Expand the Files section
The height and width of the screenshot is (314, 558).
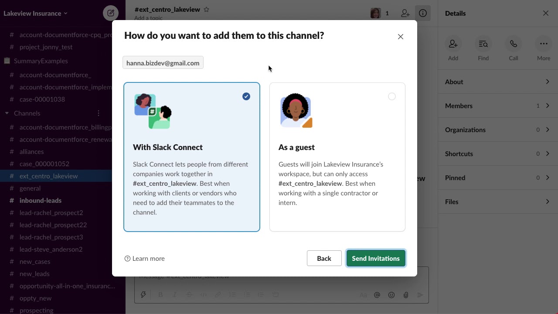497,202
